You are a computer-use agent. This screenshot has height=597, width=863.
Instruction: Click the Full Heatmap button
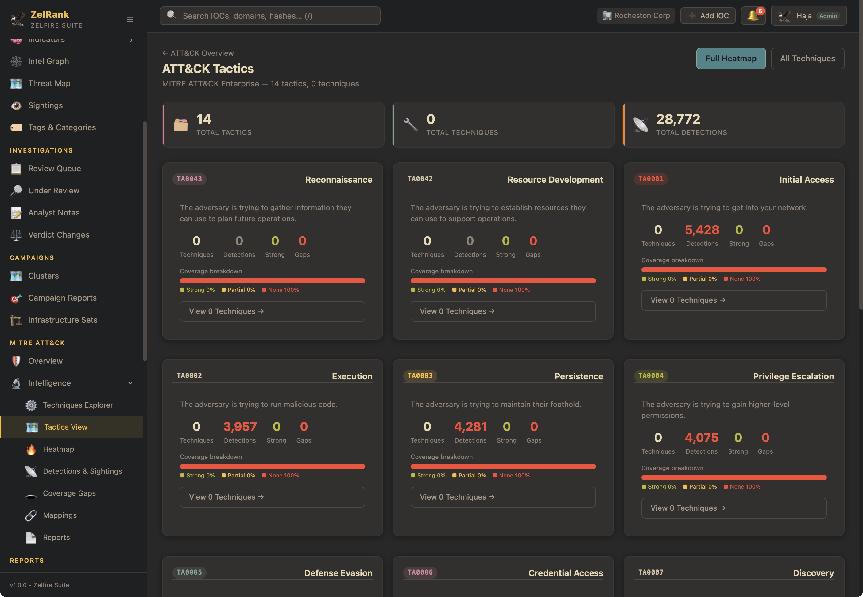coord(730,59)
